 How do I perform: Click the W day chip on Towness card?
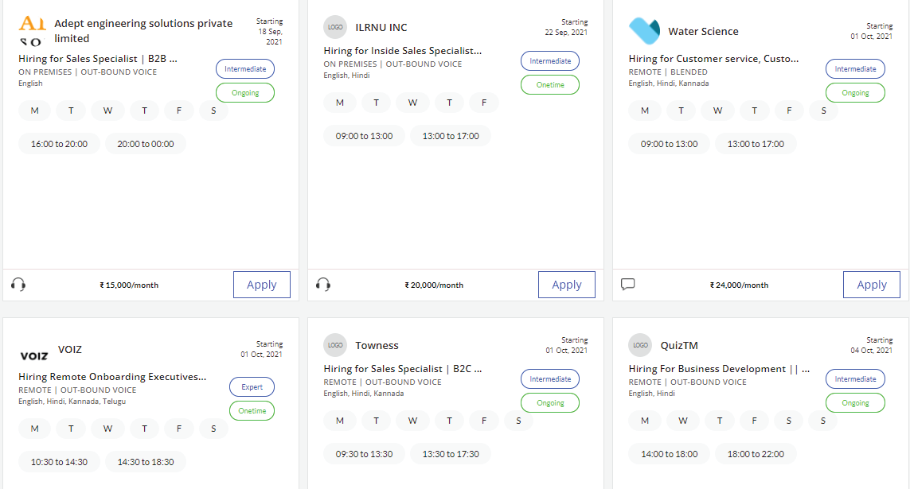pyautogui.click(x=412, y=421)
